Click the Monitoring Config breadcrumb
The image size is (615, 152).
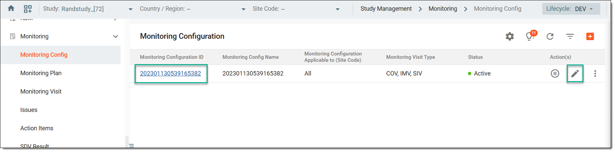497,9
